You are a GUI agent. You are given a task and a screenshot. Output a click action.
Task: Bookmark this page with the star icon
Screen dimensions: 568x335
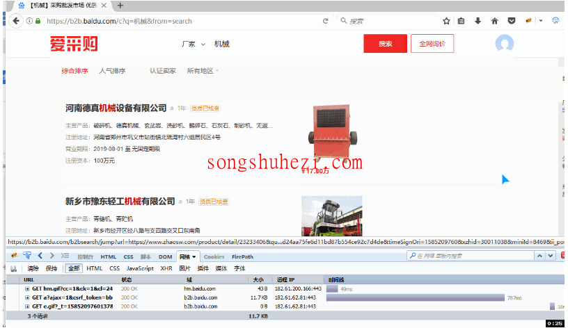coord(446,21)
